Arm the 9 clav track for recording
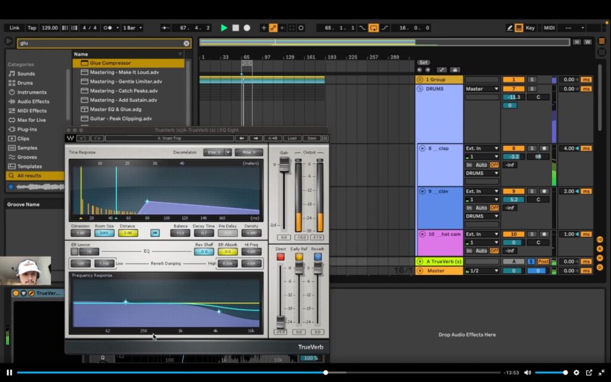The image size is (611, 382). coord(544,191)
